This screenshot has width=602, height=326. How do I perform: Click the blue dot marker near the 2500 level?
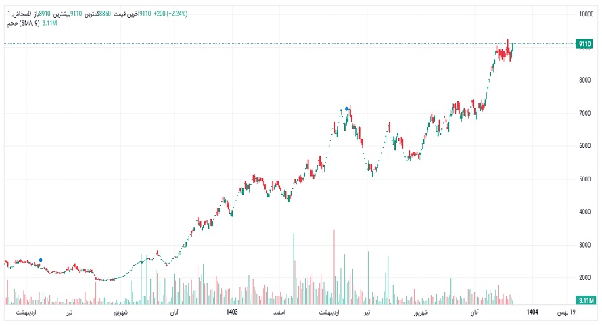41,260
